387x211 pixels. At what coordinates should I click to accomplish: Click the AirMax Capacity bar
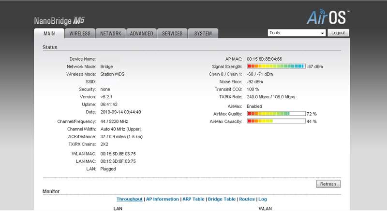276,121
